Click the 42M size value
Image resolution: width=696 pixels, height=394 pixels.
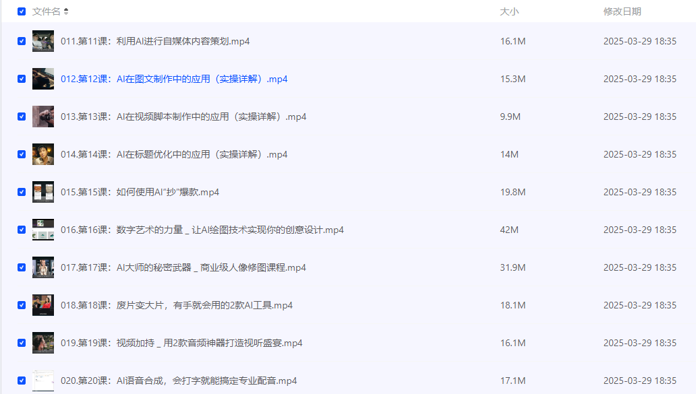509,230
